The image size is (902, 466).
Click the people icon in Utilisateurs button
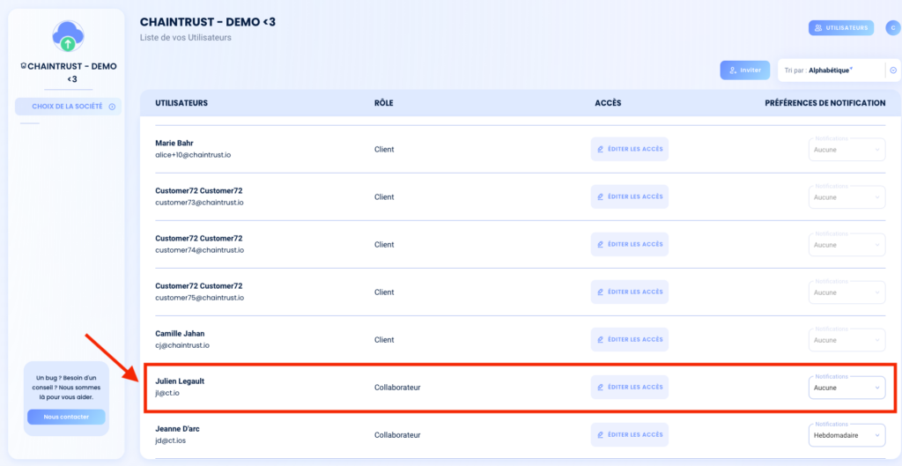tap(818, 27)
